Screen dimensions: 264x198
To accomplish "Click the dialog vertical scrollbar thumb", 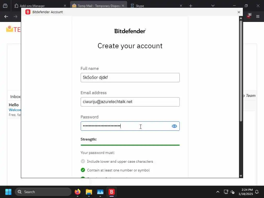I will click(x=241, y=71).
